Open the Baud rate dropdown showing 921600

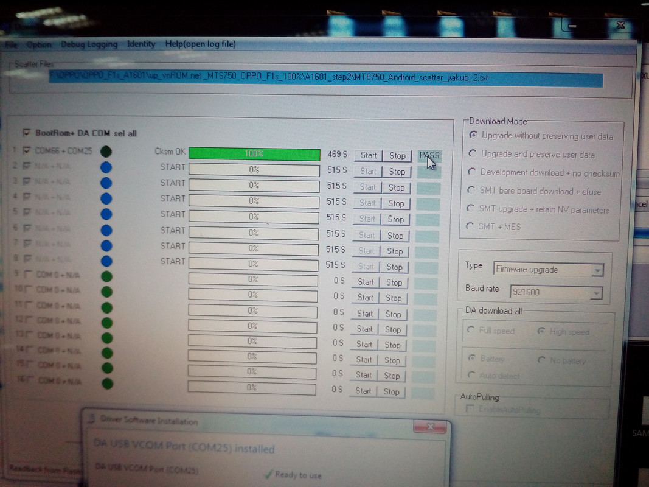(556, 292)
